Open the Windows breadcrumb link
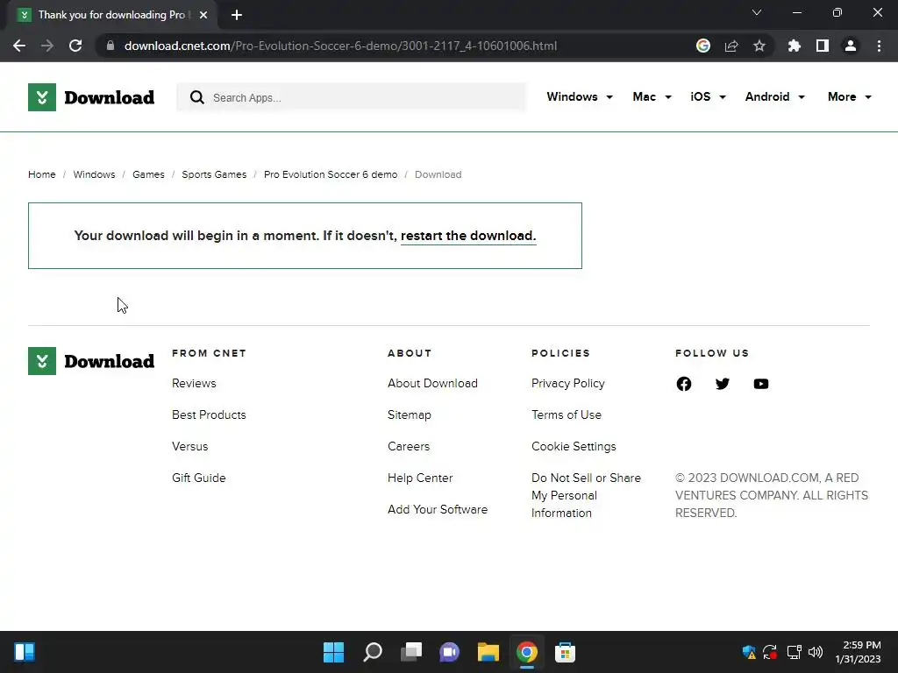 [94, 174]
